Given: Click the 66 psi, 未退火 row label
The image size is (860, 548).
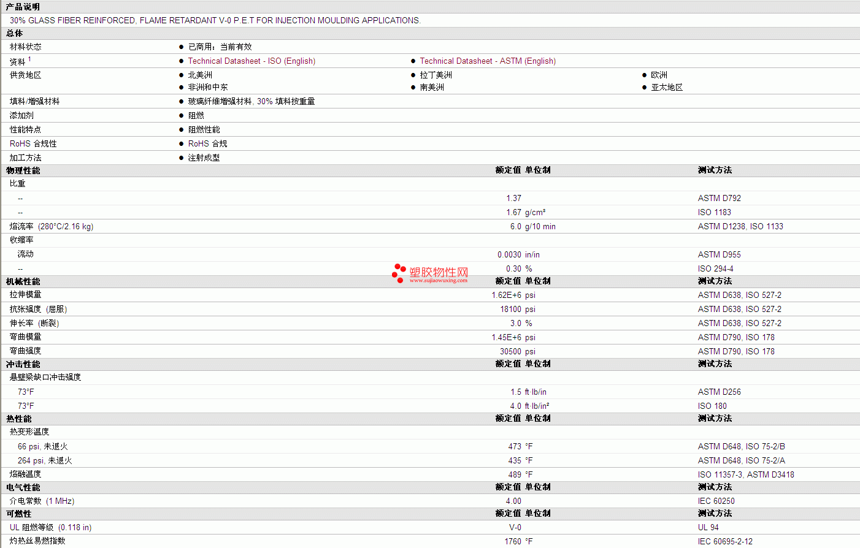Looking at the screenshot, I should [x=43, y=446].
